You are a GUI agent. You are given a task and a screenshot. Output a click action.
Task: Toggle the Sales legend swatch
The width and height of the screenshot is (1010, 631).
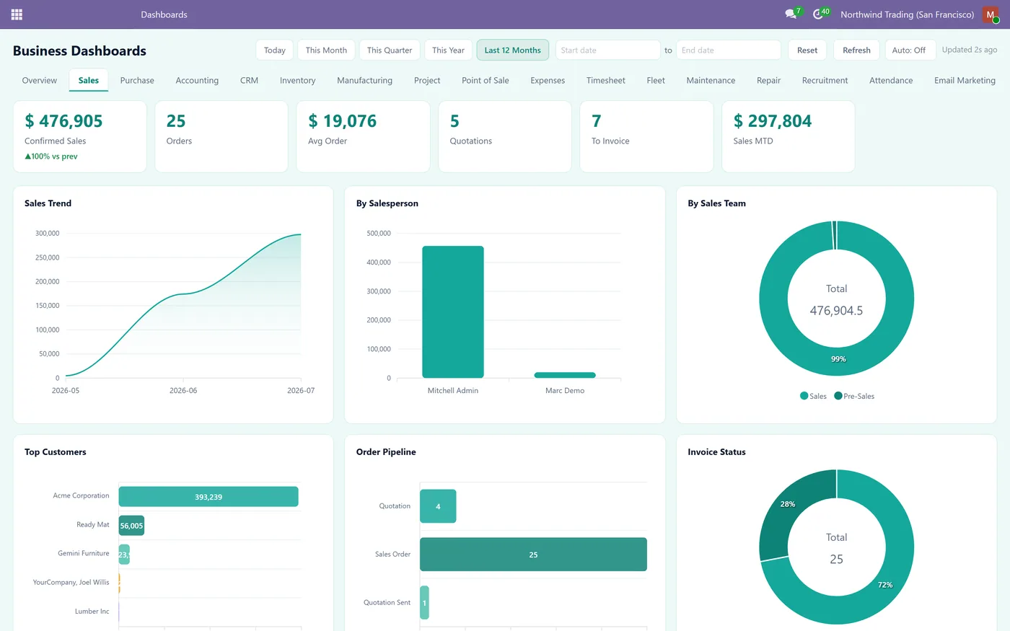coord(804,396)
